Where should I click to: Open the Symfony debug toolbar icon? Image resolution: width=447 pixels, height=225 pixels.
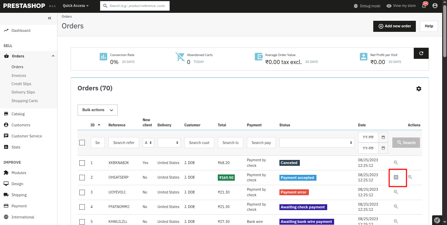[x=437, y=220]
